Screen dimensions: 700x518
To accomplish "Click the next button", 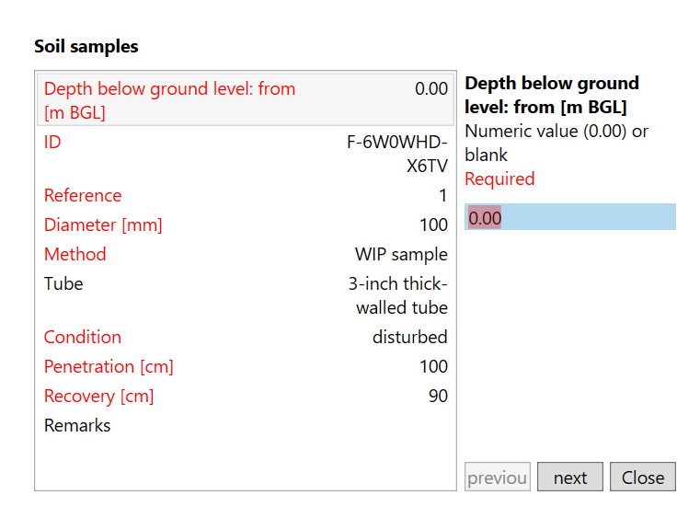I will click(569, 478).
